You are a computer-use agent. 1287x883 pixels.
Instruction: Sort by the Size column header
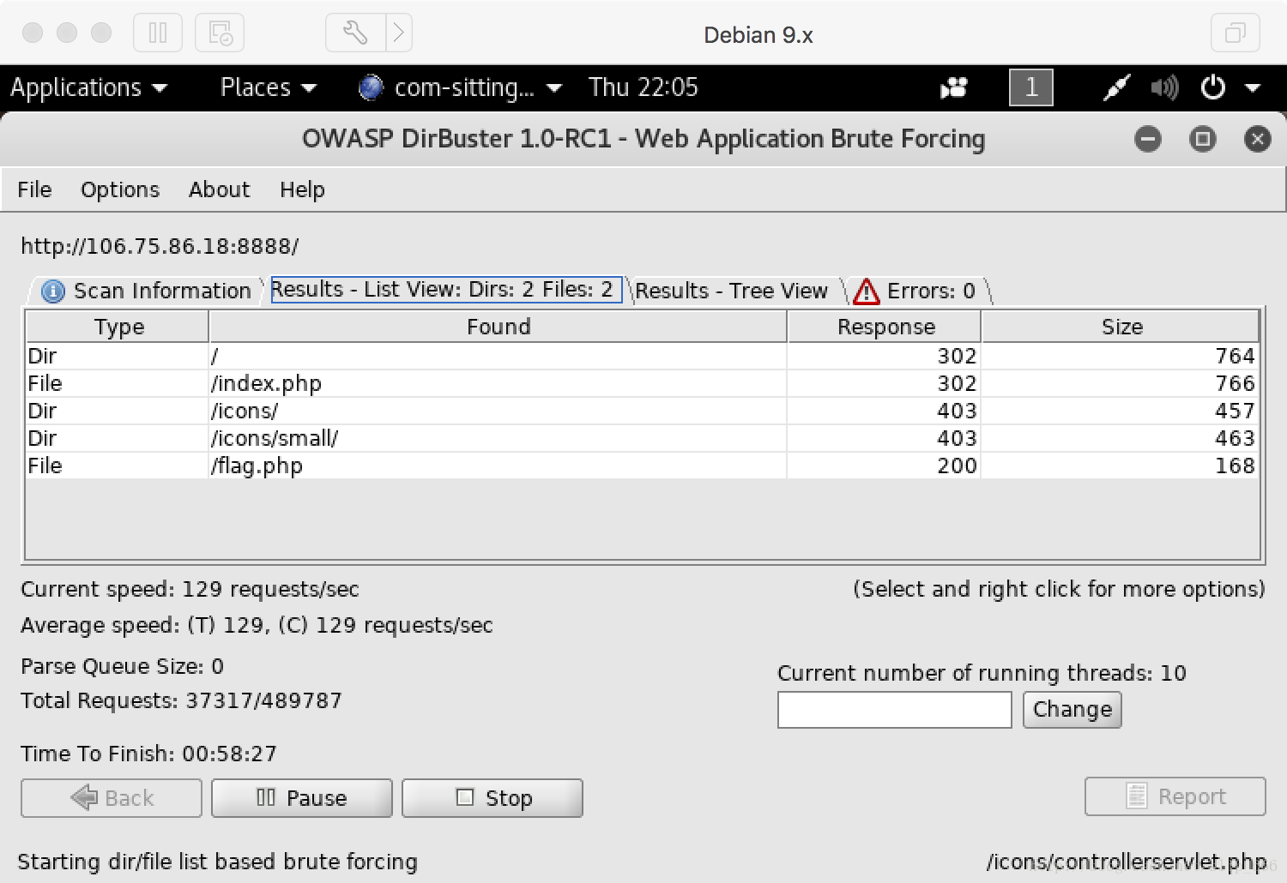tap(1121, 327)
